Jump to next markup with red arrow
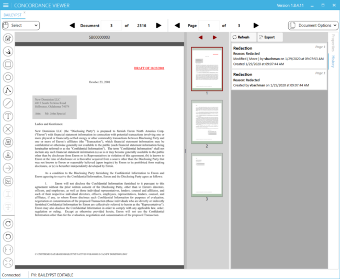 pyautogui.click(x=214, y=37)
